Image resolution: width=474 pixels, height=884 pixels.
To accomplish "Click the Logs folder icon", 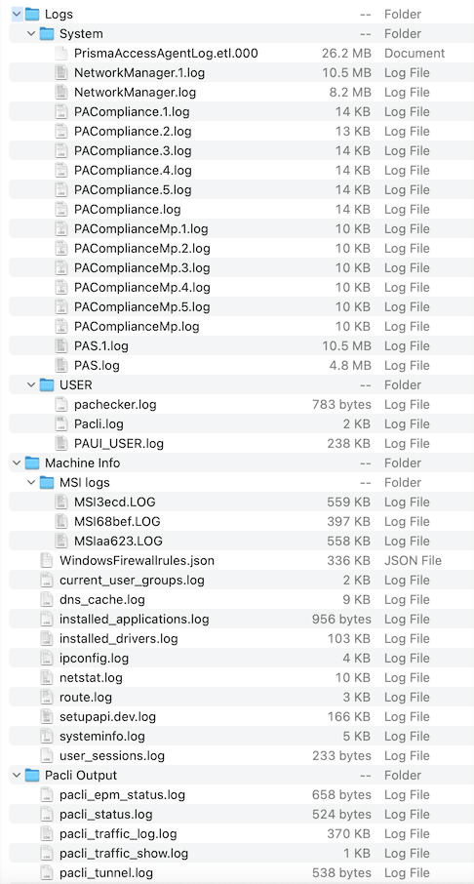I will tap(32, 14).
